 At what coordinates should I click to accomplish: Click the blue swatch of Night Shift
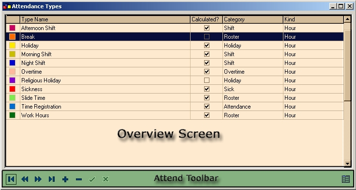(x=12, y=63)
